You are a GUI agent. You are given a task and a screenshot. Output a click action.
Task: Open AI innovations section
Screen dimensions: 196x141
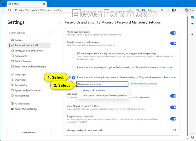point(29,103)
